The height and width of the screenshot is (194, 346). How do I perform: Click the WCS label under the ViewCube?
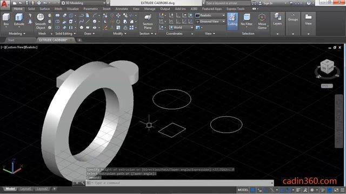(327, 86)
